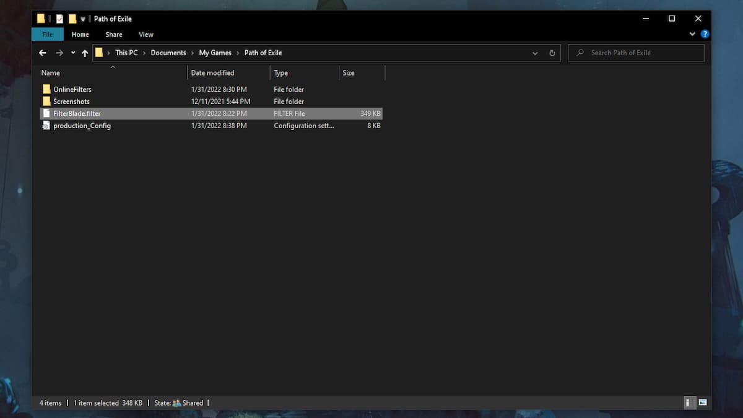Click the 8 KB size value
This screenshot has width=743, height=418.
[374, 126]
